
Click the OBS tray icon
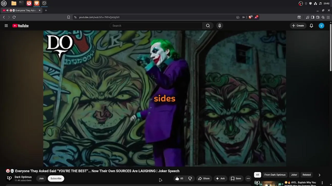pyautogui.click(x=301, y=3)
